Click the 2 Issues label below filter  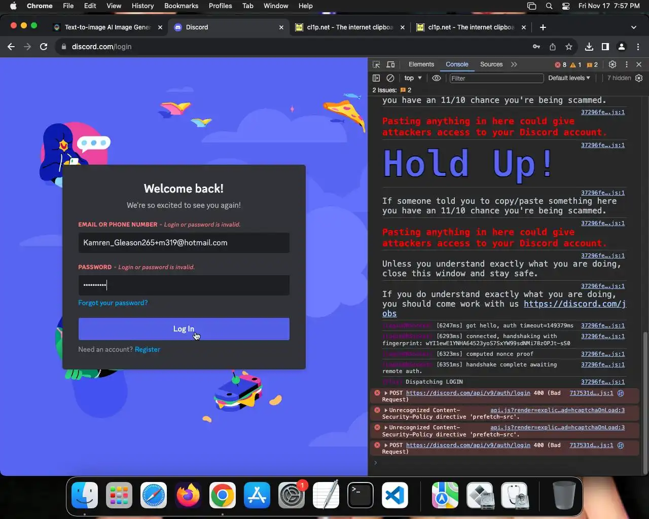coord(392,90)
